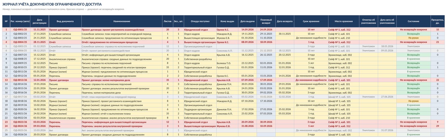Select the 'Дата регистрации' column header
The image size is (447, 139).
pyautogui.click(x=39, y=21)
